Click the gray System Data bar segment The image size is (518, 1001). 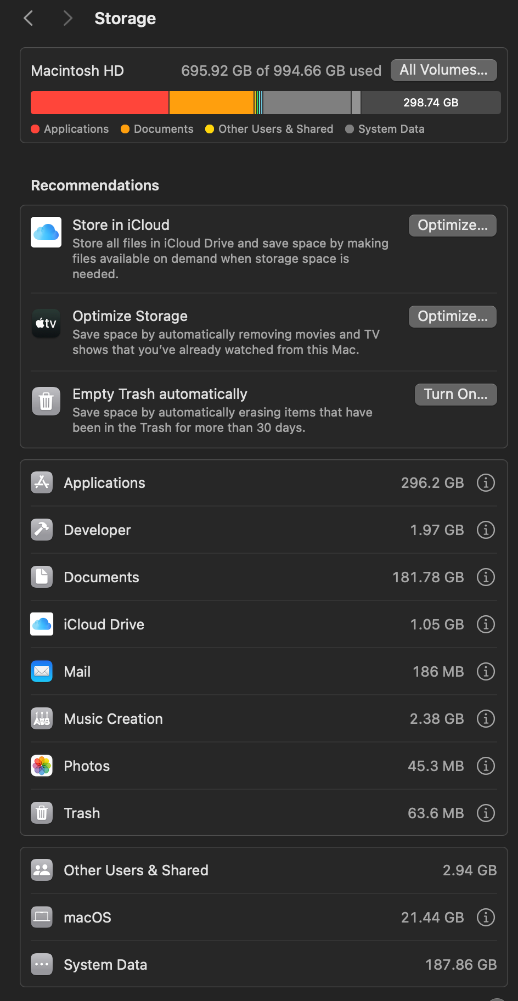click(307, 103)
